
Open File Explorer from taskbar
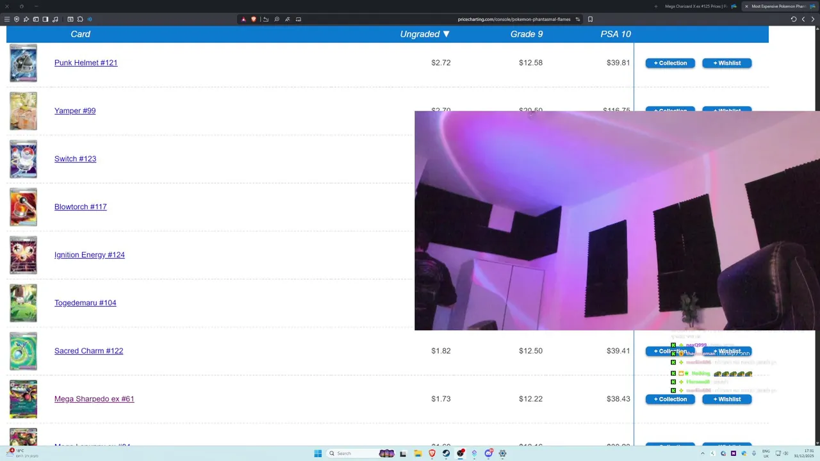point(418,453)
